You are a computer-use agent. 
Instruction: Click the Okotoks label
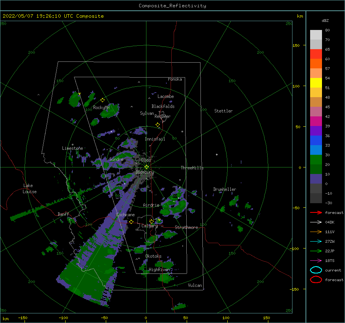click(153, 256)
